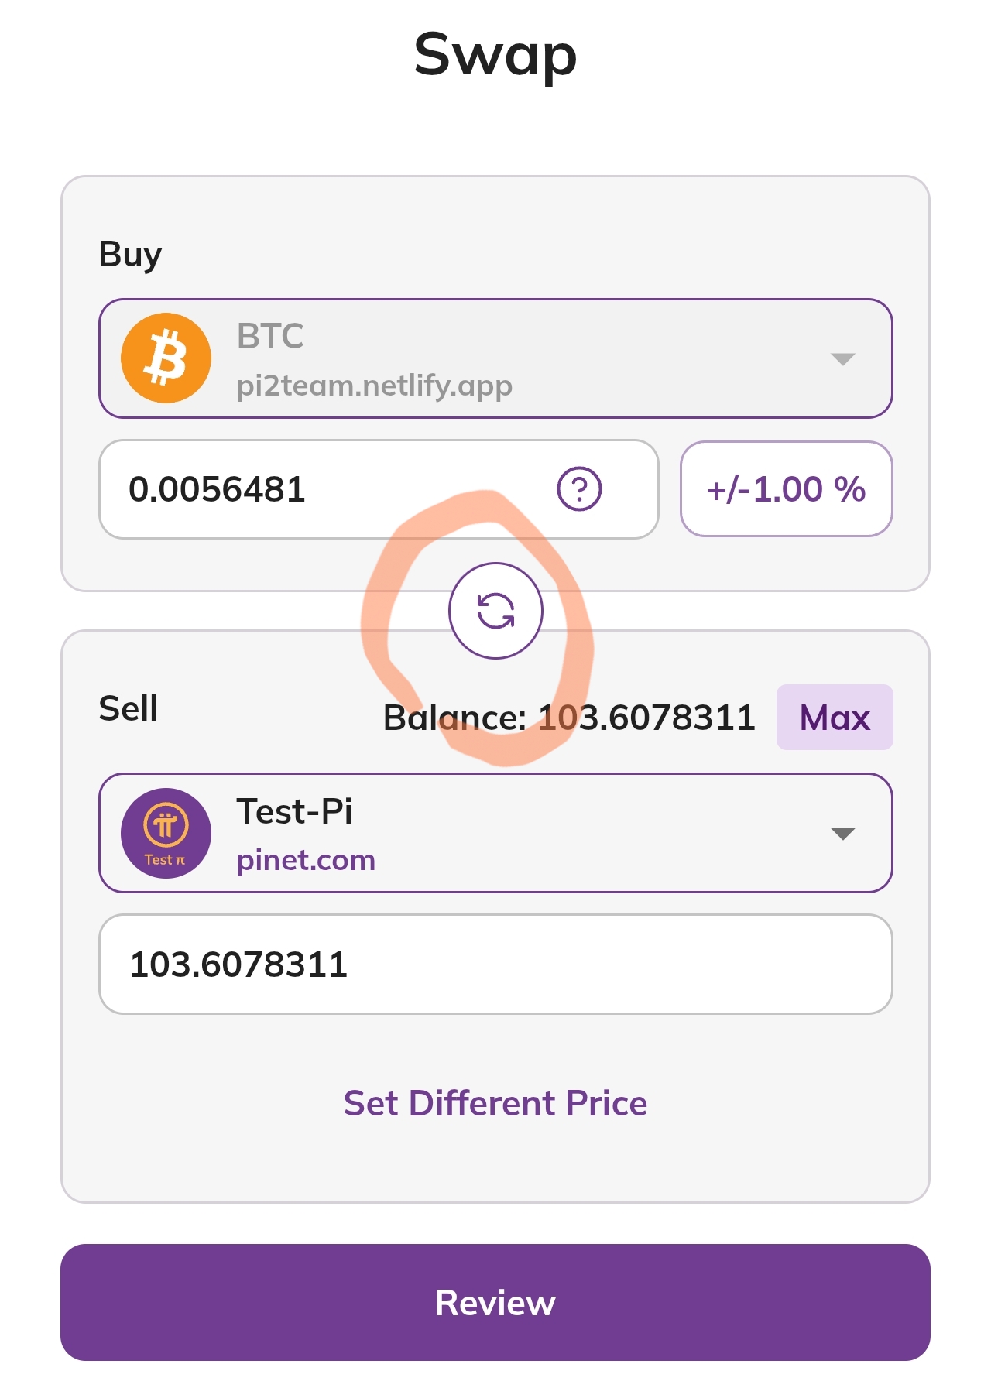Focus the sell amount field 103.6078311
The image size is (991, 1381).
click(495, 965)
